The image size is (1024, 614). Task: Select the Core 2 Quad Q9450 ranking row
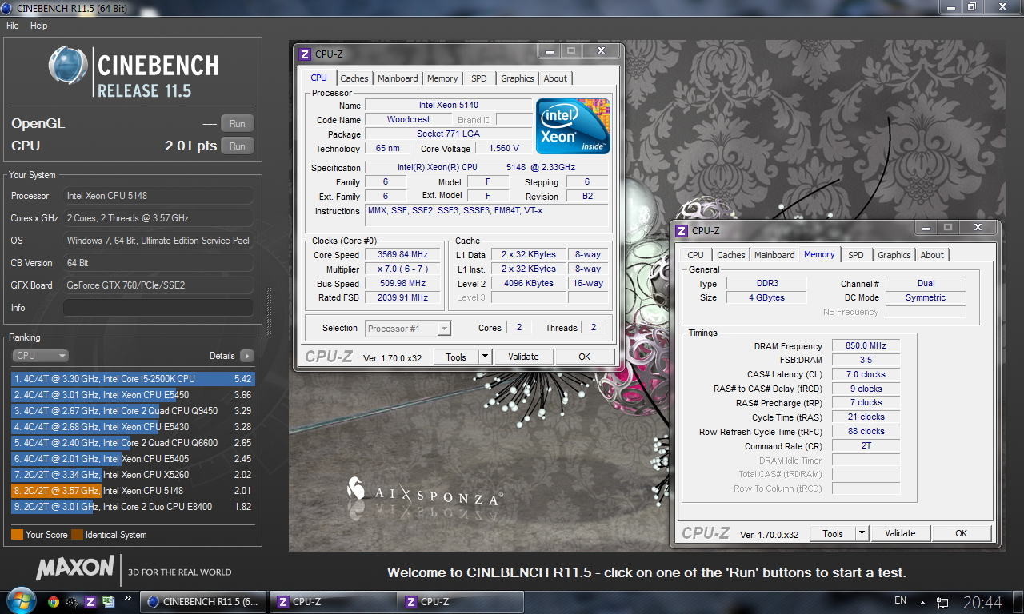(x=133, y=411)
